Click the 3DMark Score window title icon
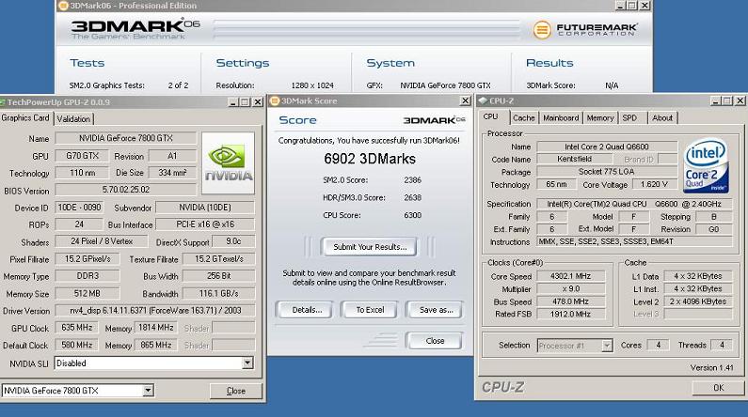Viewport: 748px width, 417px height. 275,100
